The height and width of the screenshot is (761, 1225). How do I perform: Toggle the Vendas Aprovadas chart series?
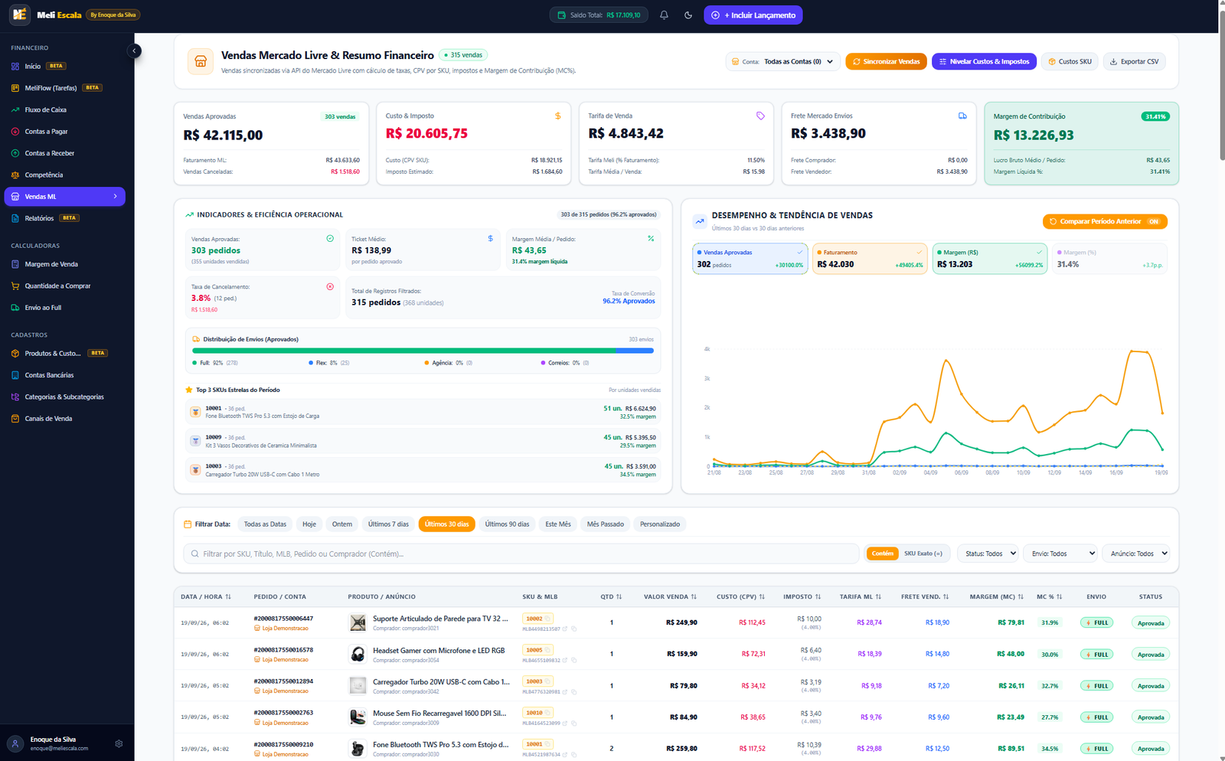pyautogui.click(x=750, y=259)
